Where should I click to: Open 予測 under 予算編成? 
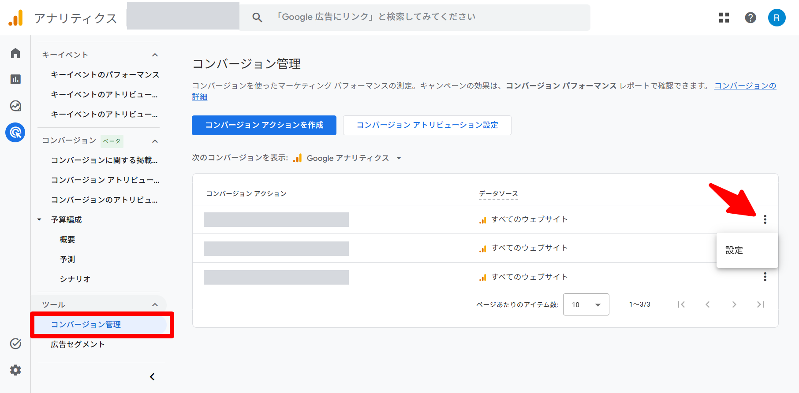click(67, 259)
